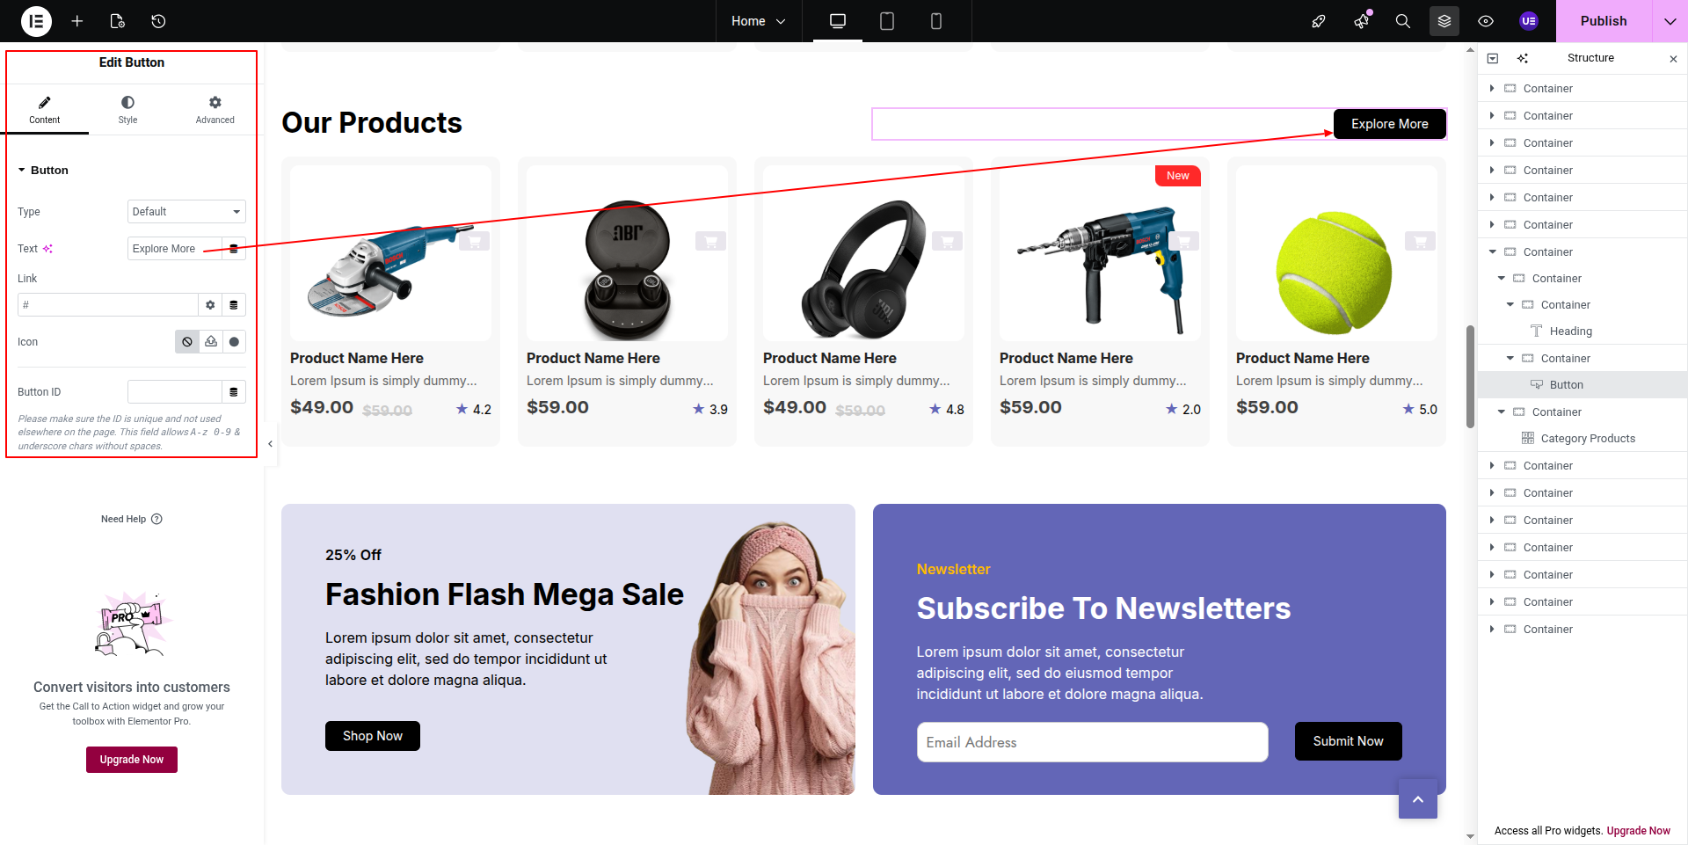Switch to tablet responsive view
1688x845 pixels.
(887, 21)
